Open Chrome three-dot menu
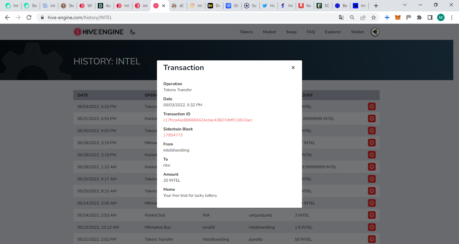459x244 pixels. [x=452, y=17]
